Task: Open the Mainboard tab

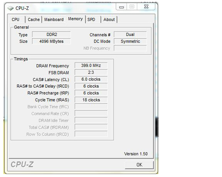Action: pos(54,20)
